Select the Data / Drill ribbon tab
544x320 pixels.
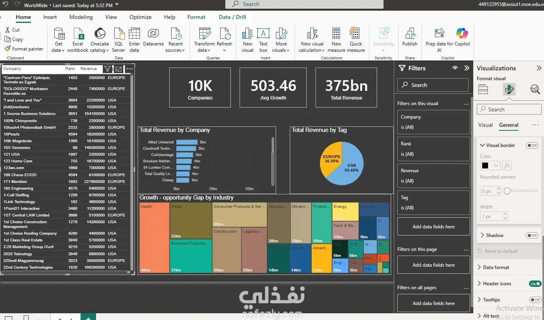[232, 17]
